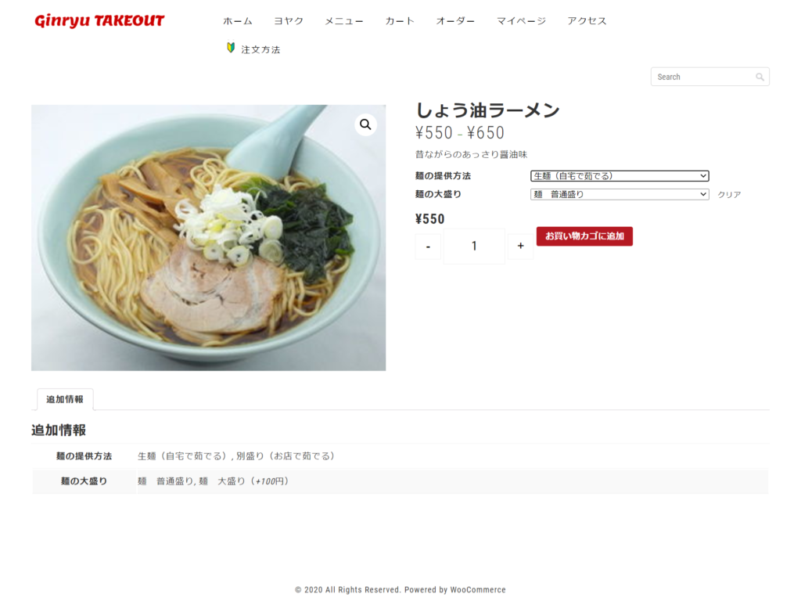The height and width of the screenshot is (612, 801).
Task: Increase quantity with the plus button
Action: tap(520, 246)
